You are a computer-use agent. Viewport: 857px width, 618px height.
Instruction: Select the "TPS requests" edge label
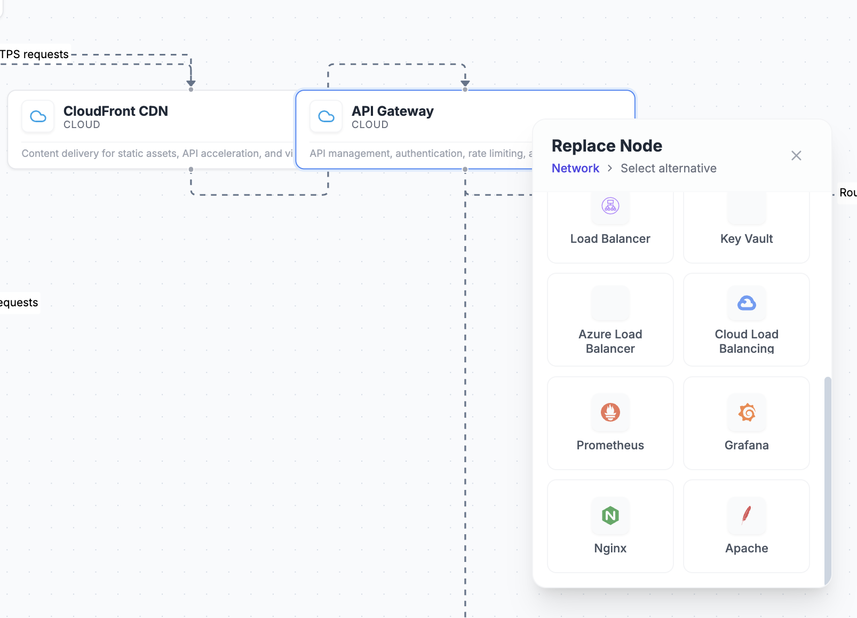click(34, 54)
